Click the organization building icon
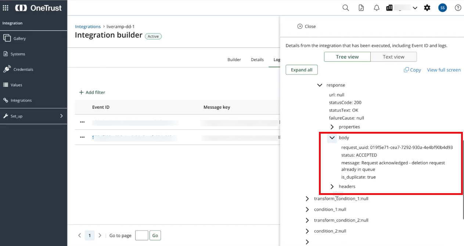464x246 pixels. click(389, 8)
